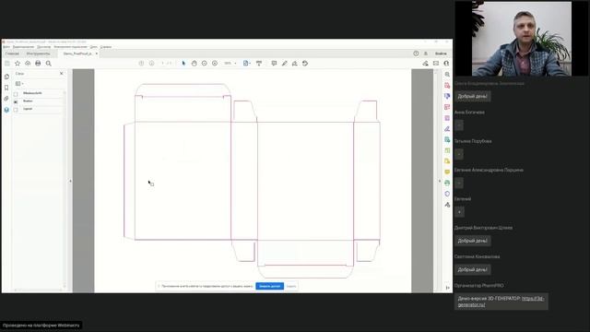Click the scrolling mode toolbar icon
590x332 pixels.
(259, 64)
